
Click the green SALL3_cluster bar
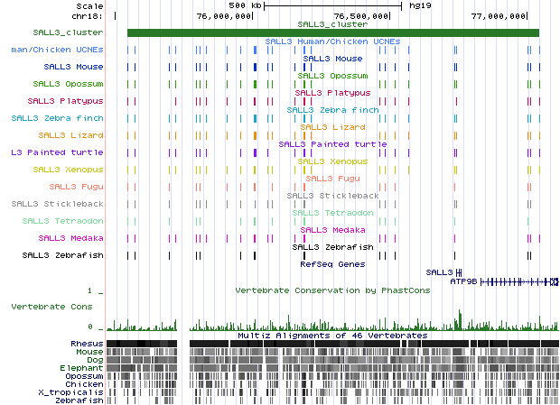(332, 33)
